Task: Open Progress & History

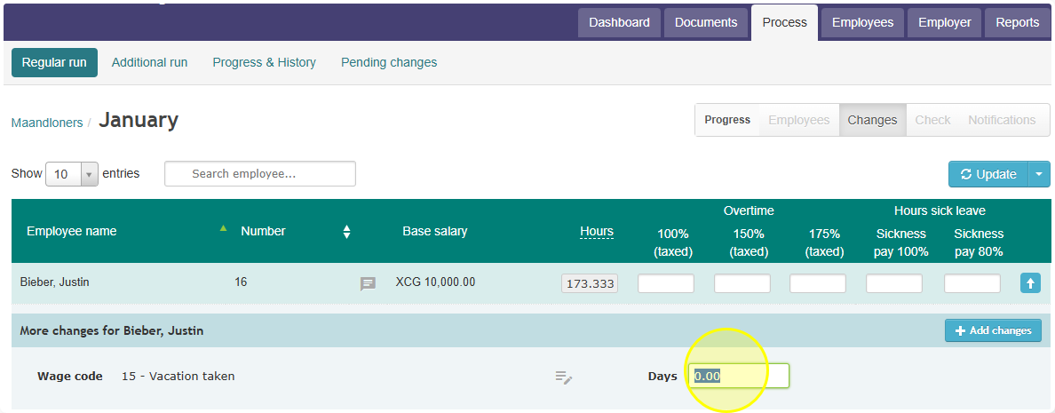Action: click(265, 62)
